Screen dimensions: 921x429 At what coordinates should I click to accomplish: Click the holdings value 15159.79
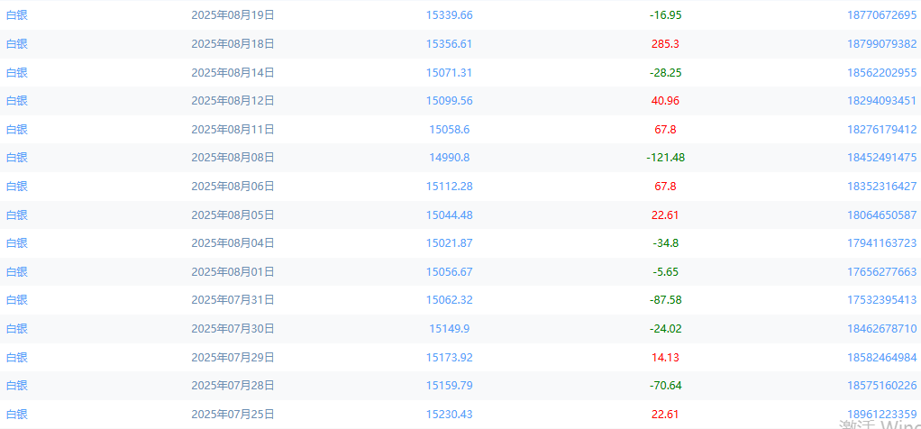point(450,386)
